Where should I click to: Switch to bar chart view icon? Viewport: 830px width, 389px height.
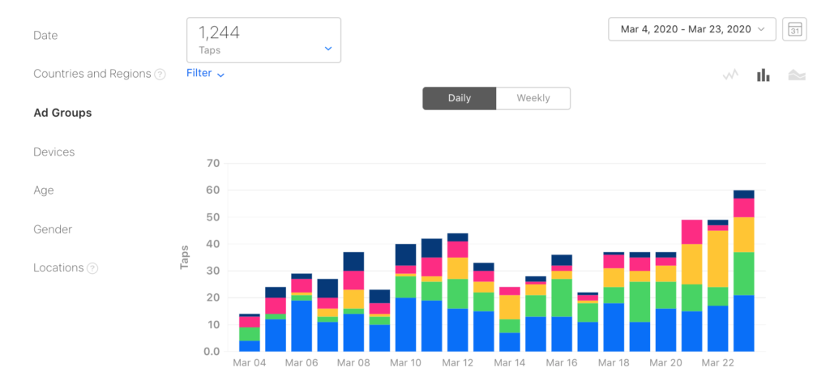pos(764,75)
